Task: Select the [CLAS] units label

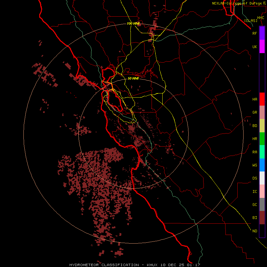Action: point(251,20)
